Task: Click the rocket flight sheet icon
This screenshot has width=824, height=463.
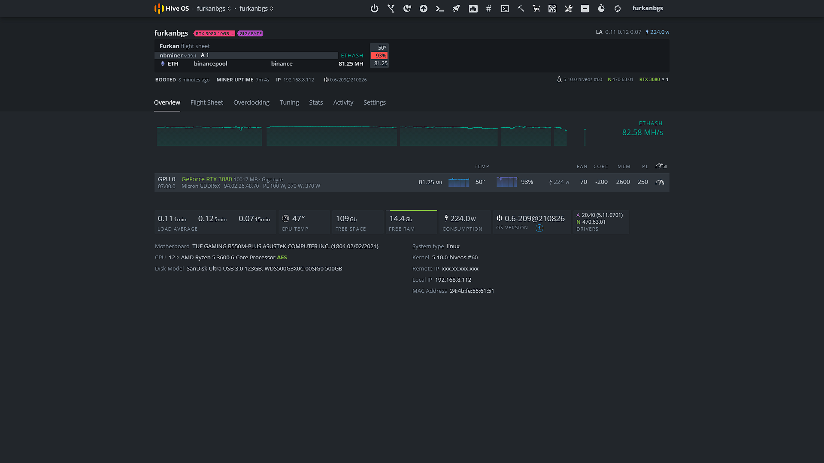Action: click(456, 9)
